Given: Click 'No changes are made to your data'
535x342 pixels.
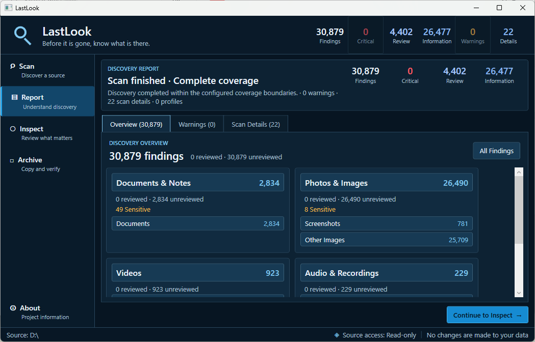Looking at the screenshot, I should (477, 335).
